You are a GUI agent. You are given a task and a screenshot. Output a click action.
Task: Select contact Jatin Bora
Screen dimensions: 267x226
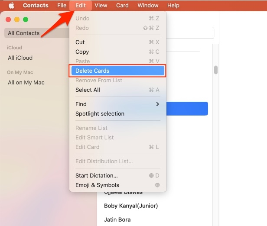117,220
